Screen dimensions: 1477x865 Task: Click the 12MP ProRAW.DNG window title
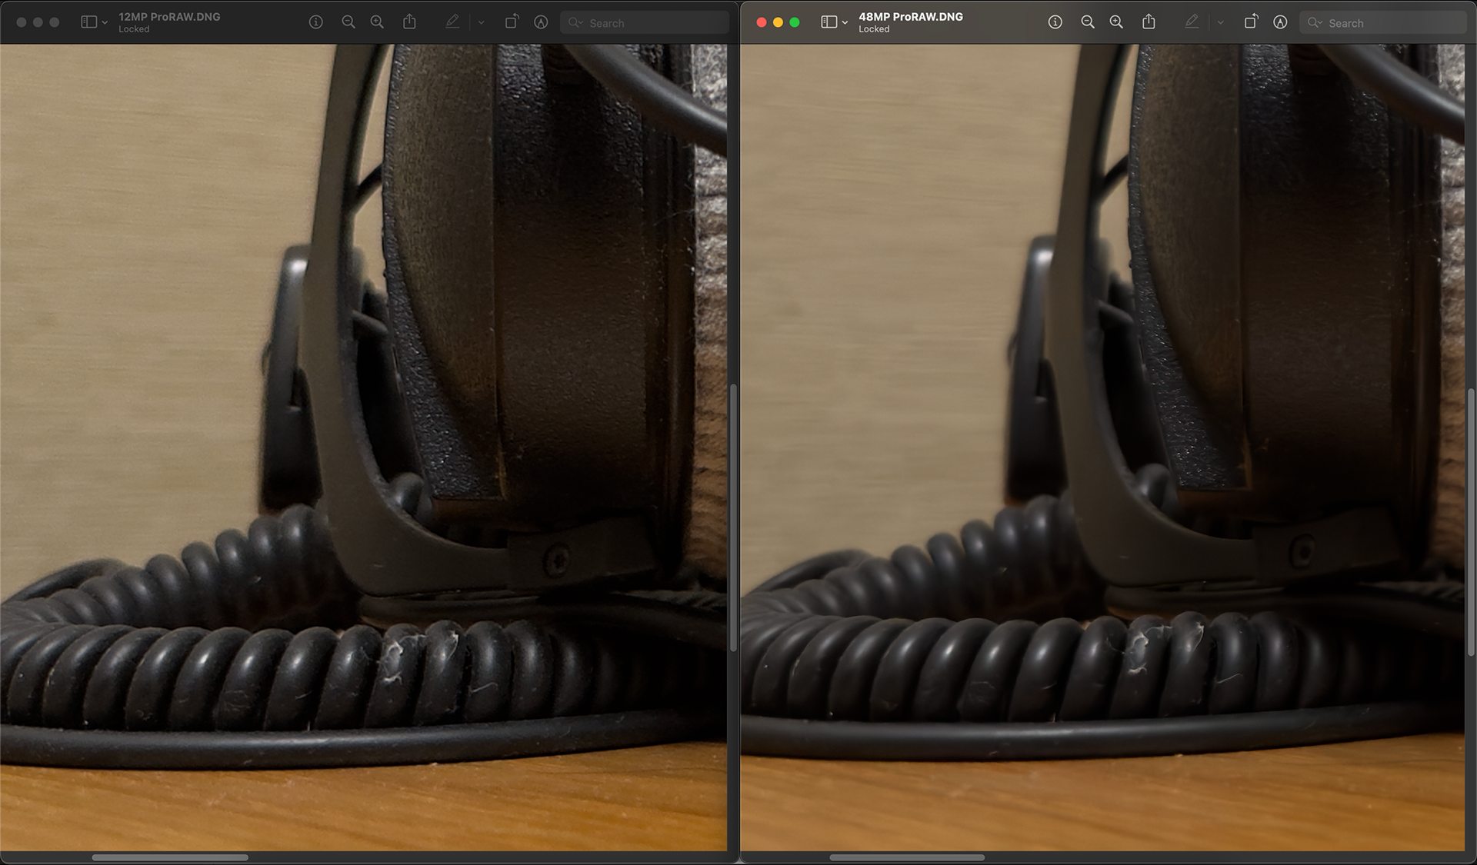[169, 16]
